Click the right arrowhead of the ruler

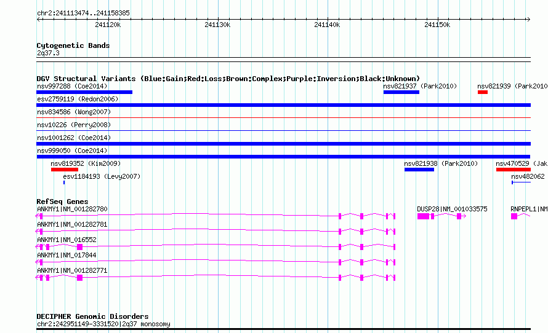(x=528, y=20)
